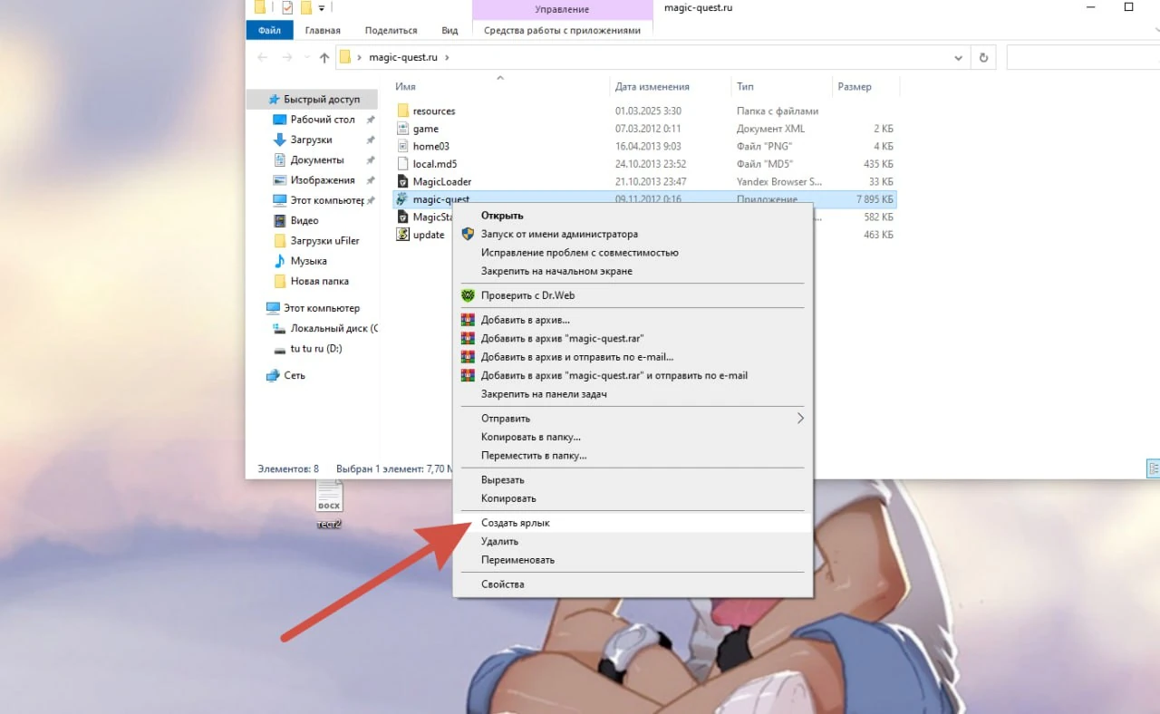This screenshot has height=714, width=1160.
Task: Click the New folder icon in the quick access toolbar
Action: [x=306, y=8]
